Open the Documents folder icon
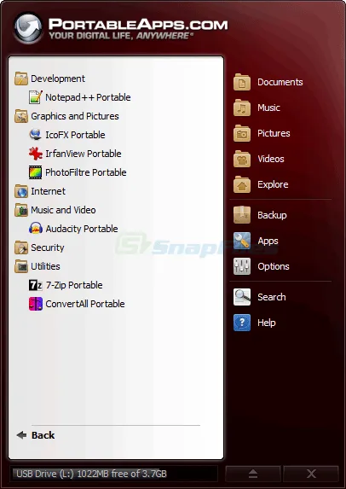The image size is (346, 489). click(x=242, y=82)
